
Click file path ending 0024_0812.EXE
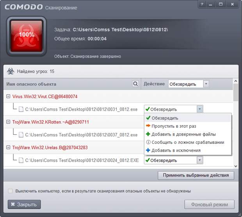tap(82, 161)
